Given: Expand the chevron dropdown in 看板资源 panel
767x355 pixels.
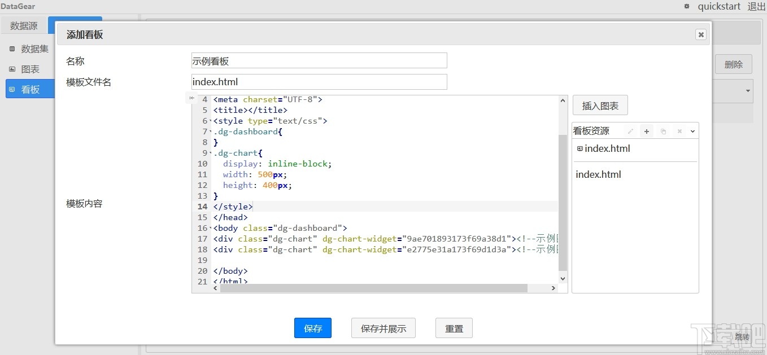Looking at the screenshot, I should pyautogui.click(x=693, y=130).
